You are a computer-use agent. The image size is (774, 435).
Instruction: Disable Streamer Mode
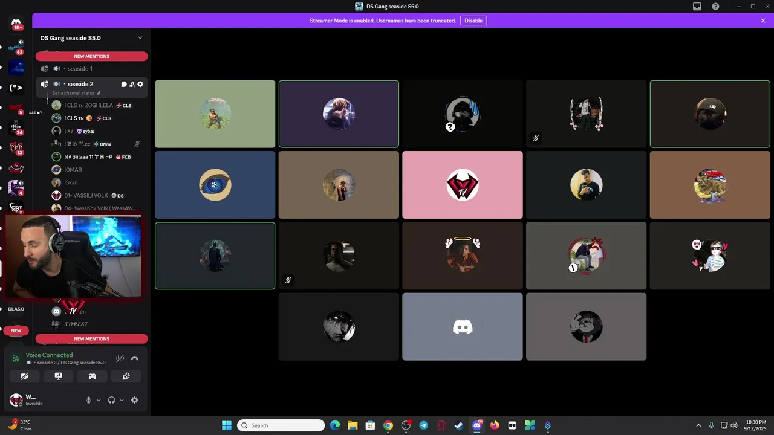(473, 21)
